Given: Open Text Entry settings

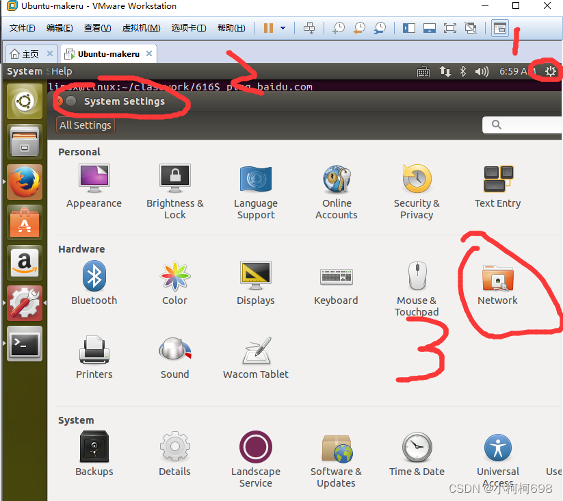Looking at the screenshot, I should (497, 186).
